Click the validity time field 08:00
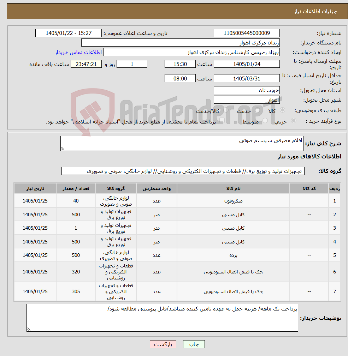 [180, 78]
